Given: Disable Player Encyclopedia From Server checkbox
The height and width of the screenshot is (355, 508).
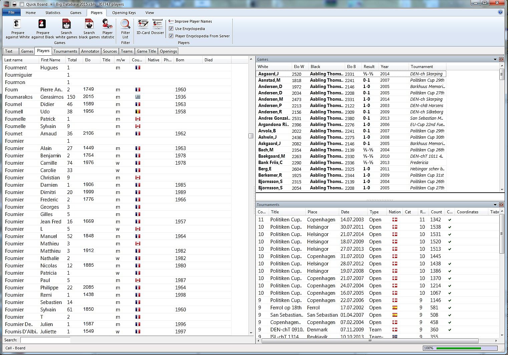Looking at the screenshot, I should coord(171,36).
